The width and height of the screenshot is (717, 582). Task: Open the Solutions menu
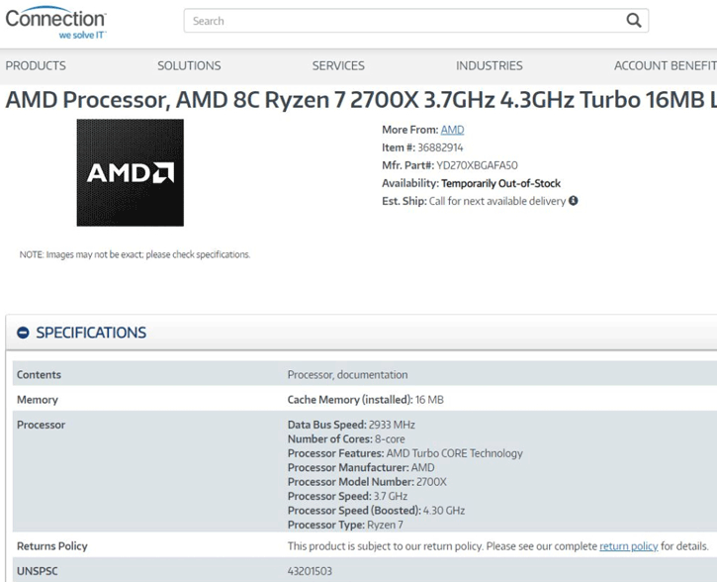(189, 66)
